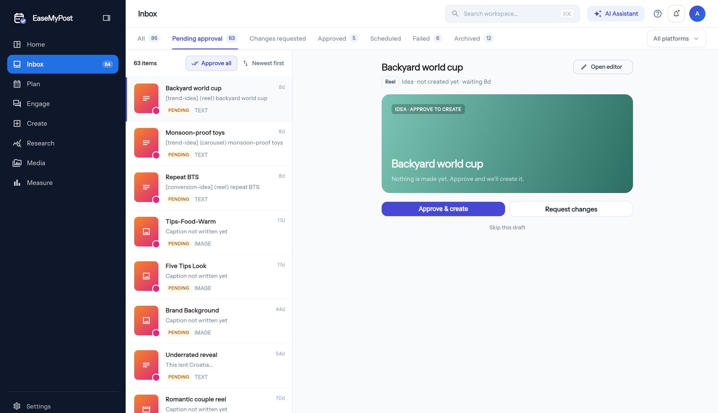Switch to the Failed tab
The image size is (718, 413).
(x=427, y=39)
